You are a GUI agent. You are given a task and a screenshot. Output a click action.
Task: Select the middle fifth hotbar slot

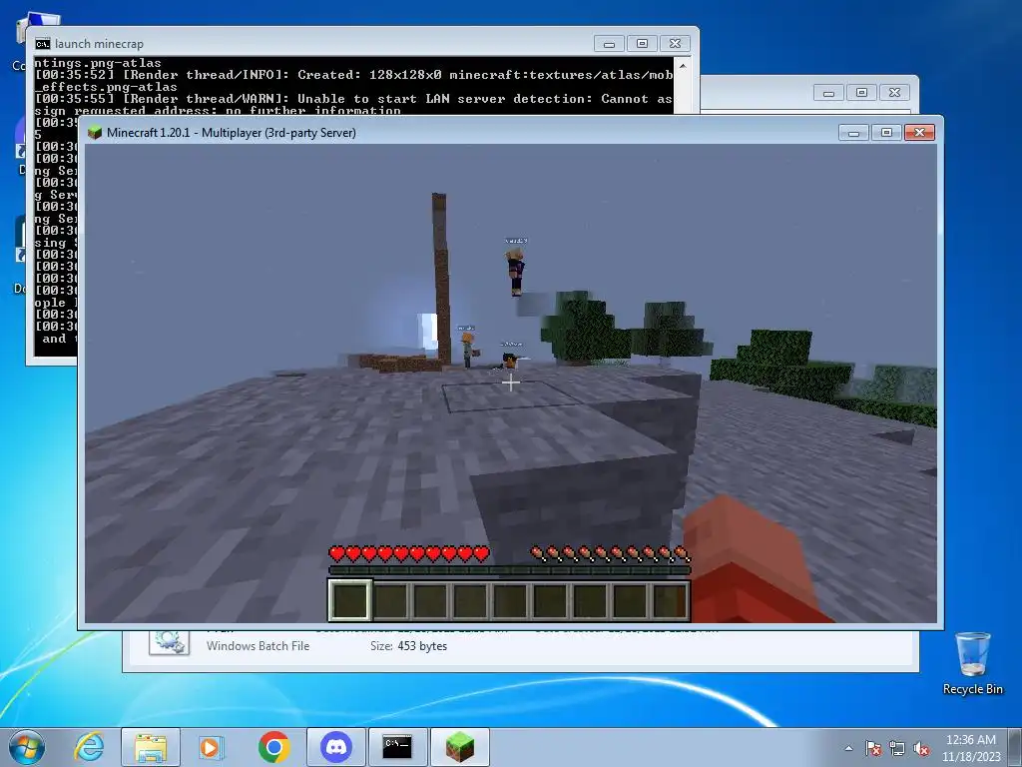point(510,600)
